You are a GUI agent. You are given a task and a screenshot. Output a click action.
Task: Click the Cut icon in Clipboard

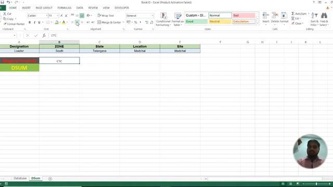5,14
